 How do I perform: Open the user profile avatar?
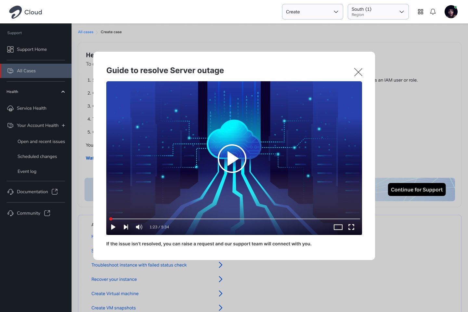[451, 12]
